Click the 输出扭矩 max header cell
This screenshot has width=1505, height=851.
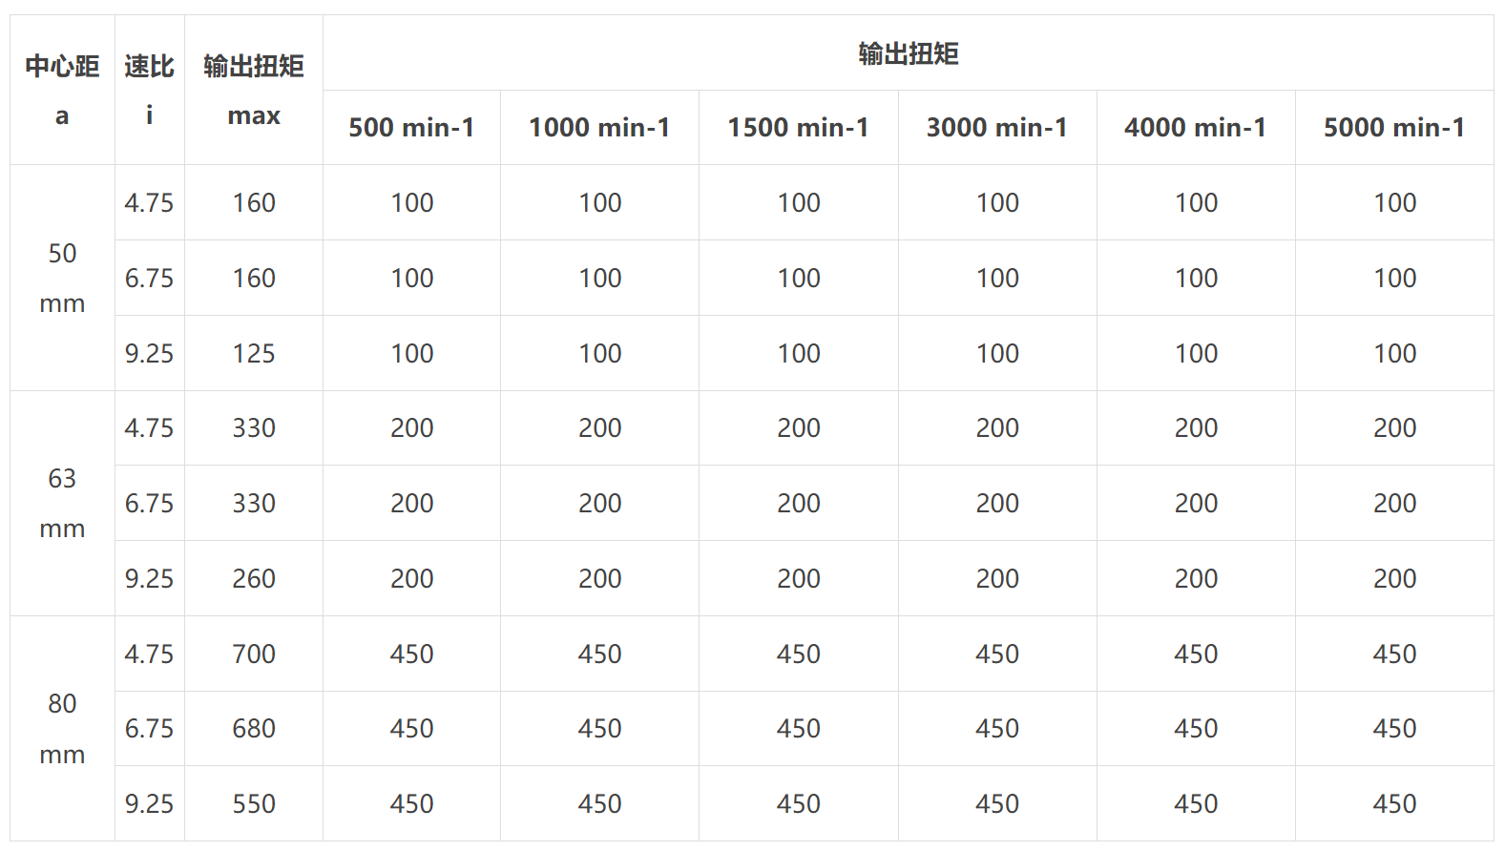[x=254, y=90]
